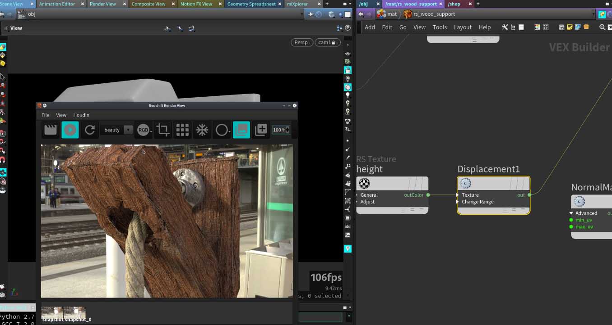Image resolution: width=612 pixels, height=325 pixels.
Task: Select the snapshot_0 thumbnail
Action: point(74,313)
